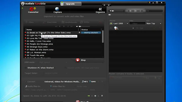The height and width of the screenshot is (102, 182).
Task: Toggle the Convert checkbox
Action: pyautogui.click(x=26, y=82)
